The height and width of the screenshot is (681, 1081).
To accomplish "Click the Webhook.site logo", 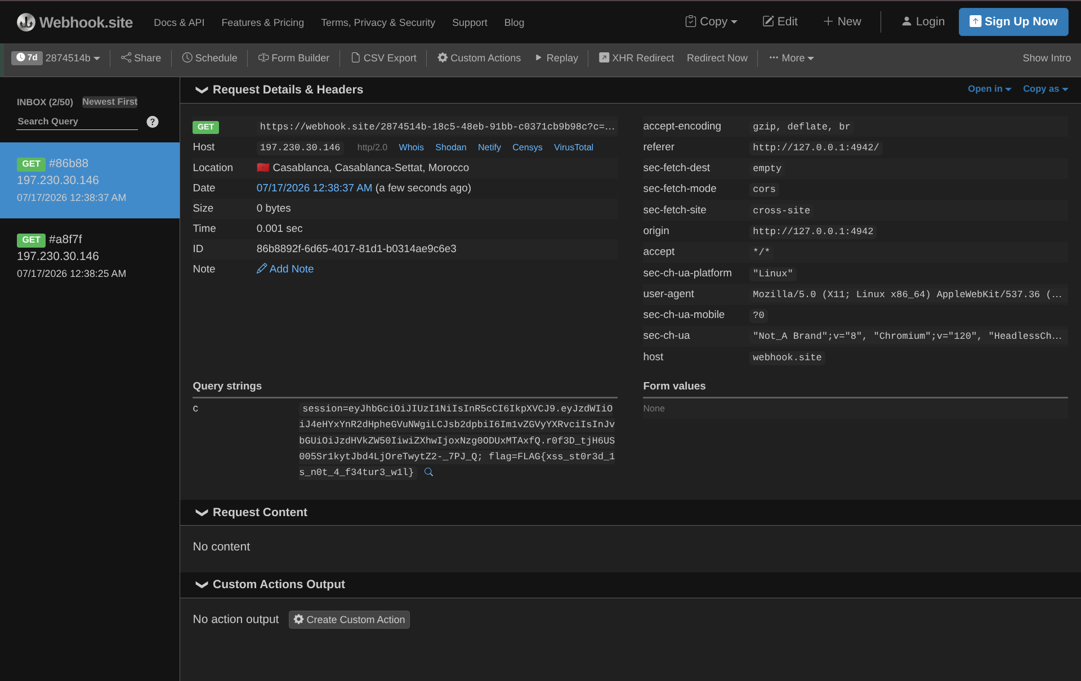I will click(75, 22).
